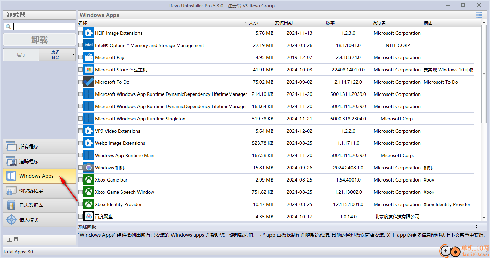Click the list scrollbar down arrow
Viewport: 490px width, 258px height.
point(484,218)
